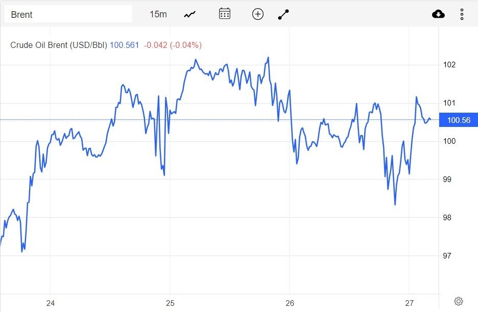478x312 pixels.
Task: Click the Brent symbol search field
Action: pos(68,14)
